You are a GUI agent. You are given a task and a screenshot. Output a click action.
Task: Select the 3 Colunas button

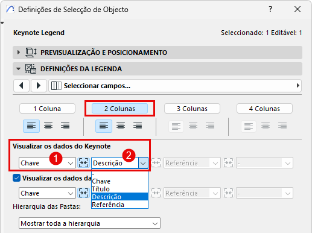click(192, 109)
